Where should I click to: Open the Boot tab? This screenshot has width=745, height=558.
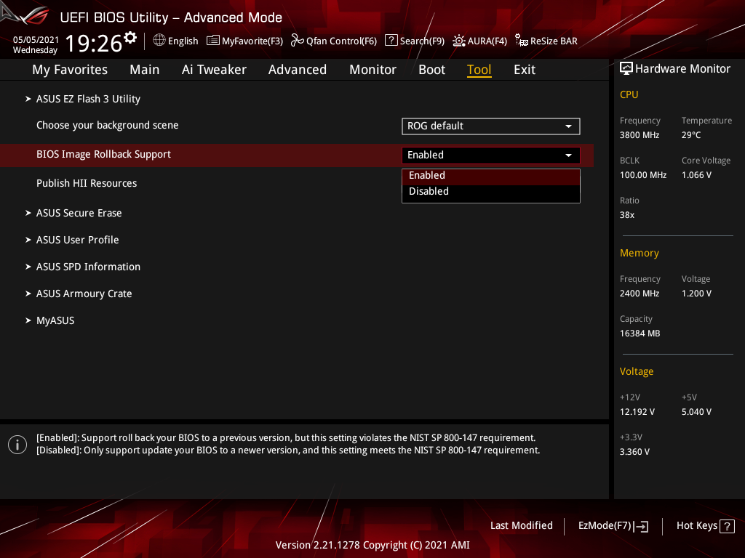[432, 70]
